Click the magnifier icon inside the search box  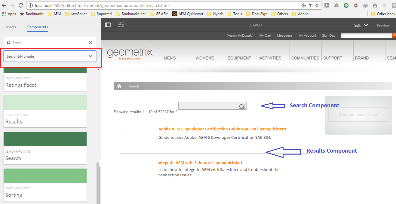point(241,106)
